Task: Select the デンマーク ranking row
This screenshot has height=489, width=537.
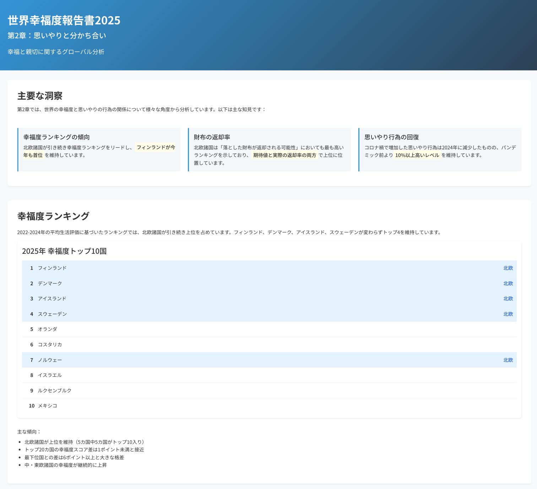Action: click(x=269, y=283)
